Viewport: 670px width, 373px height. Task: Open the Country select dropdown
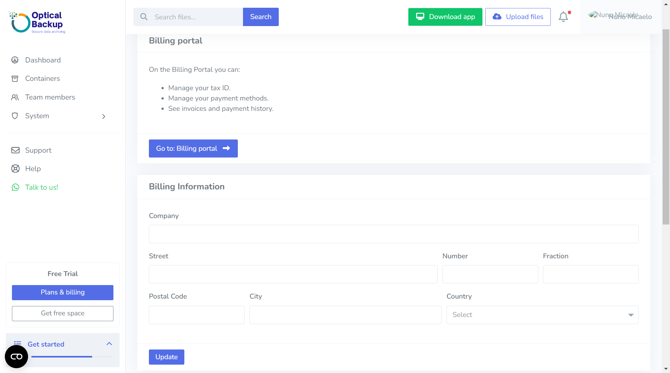point(542,315)
